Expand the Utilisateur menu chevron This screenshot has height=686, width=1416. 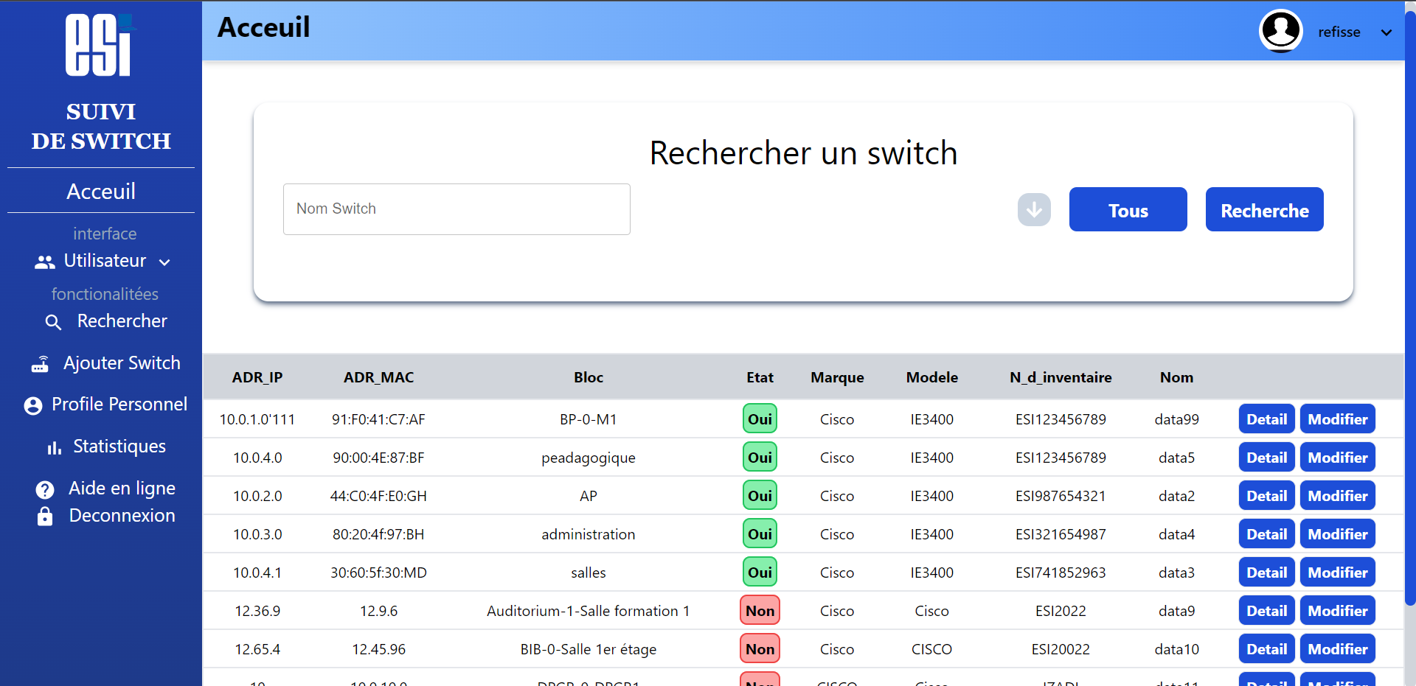pos(164,262)
